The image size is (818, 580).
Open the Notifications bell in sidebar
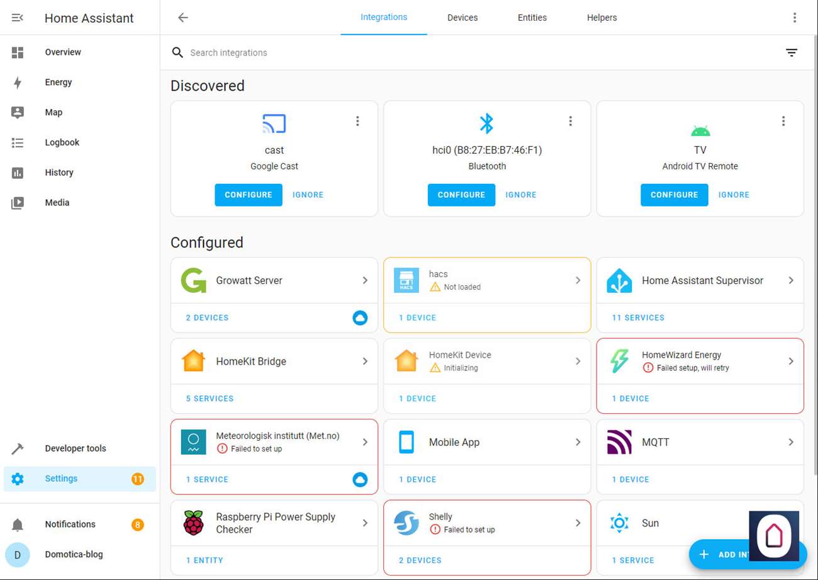point(18,525)
